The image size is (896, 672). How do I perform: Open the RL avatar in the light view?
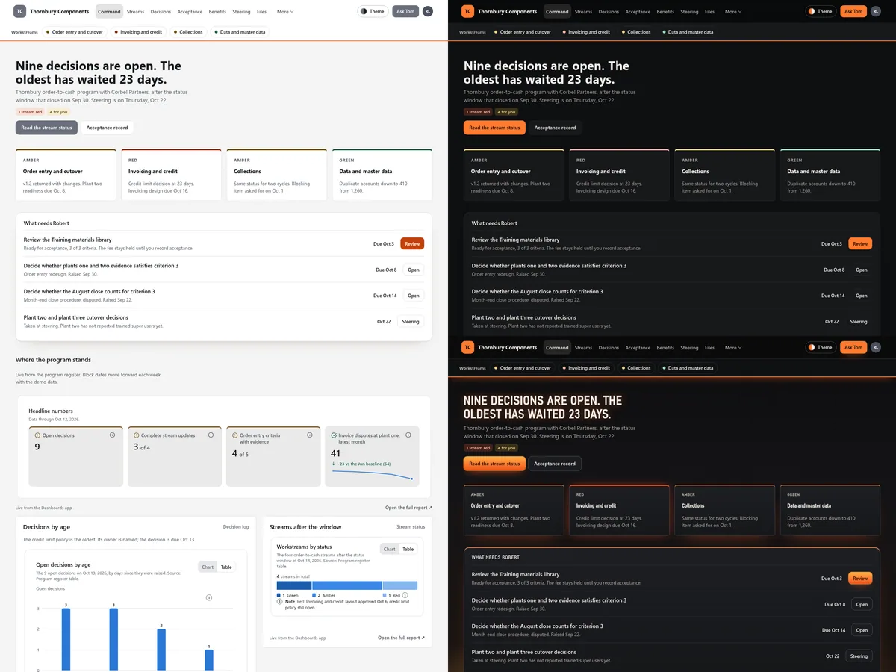pos(428,11)
